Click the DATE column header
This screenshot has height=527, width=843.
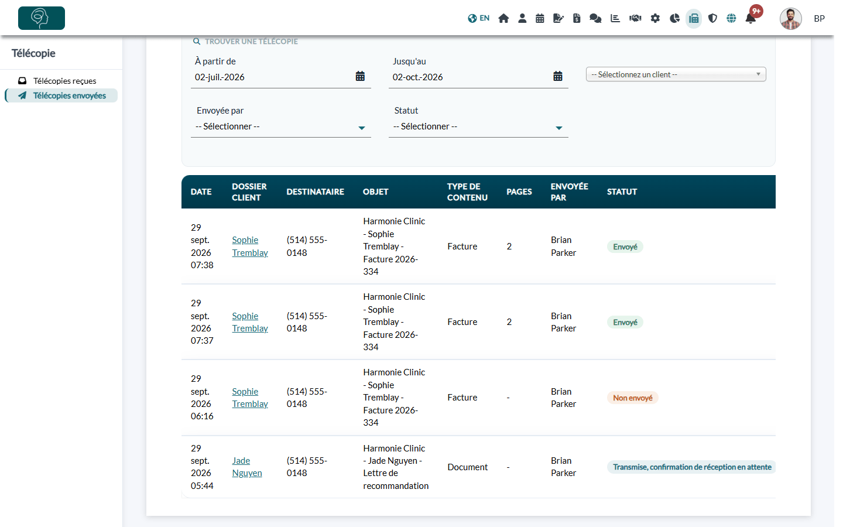pyautogui.click(x=201, y=191)
